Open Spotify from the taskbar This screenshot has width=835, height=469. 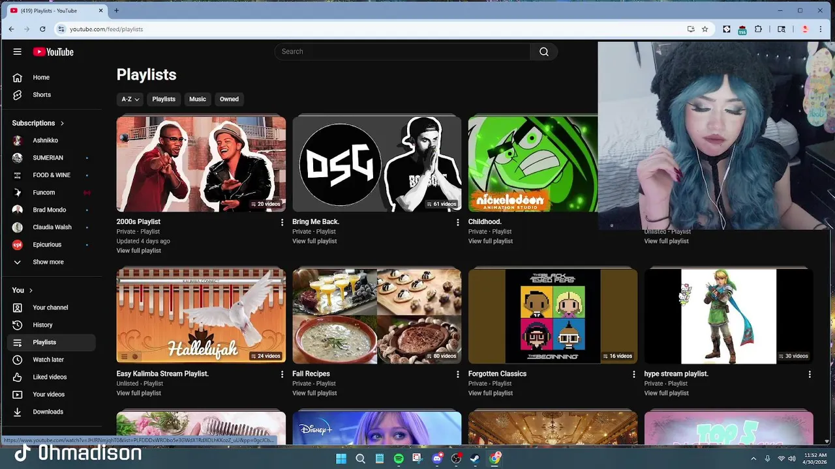click(x=399, y=459)
